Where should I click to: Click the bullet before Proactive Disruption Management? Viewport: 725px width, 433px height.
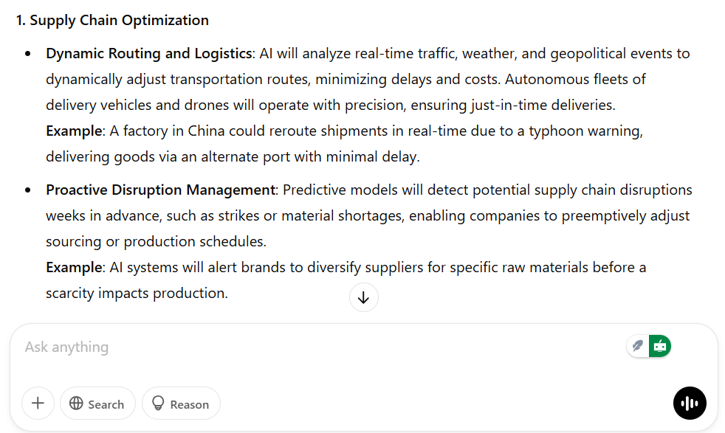[28, 190]
